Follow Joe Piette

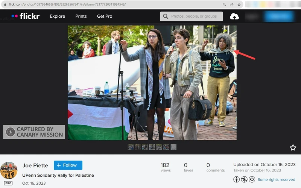pos(68,165)
